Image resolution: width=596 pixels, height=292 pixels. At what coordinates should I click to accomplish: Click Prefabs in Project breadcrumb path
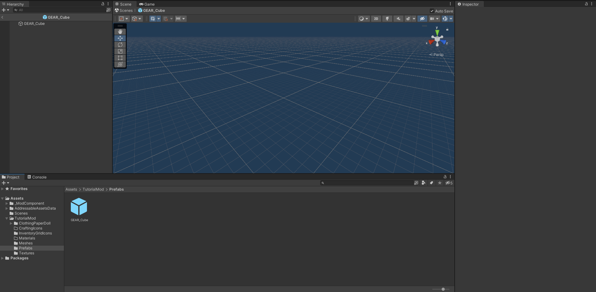click(116, 189)
